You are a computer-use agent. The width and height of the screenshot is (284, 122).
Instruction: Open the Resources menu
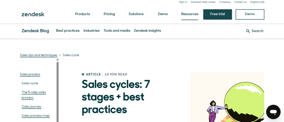[x=190, y=14]
